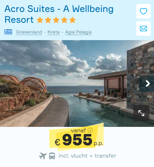Click the p.p. text beside the price
The height and width of the screenshot is (167, 154).
click(99, 144)
